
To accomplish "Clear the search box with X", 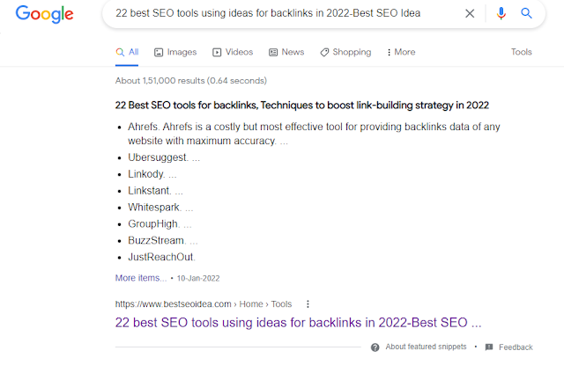I will 470,14.
